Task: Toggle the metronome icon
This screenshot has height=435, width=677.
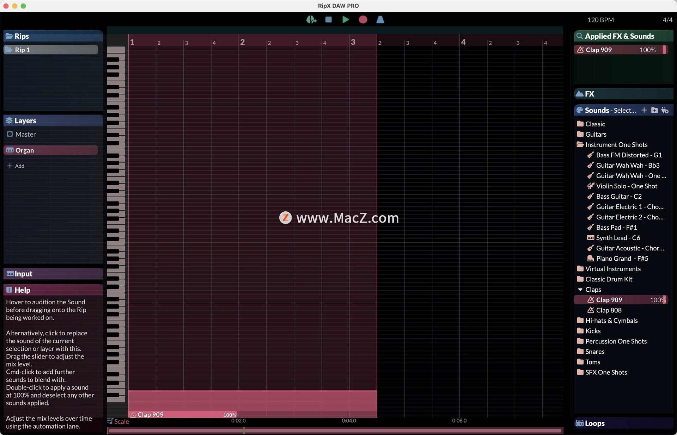Action: (x=380, y=20)
